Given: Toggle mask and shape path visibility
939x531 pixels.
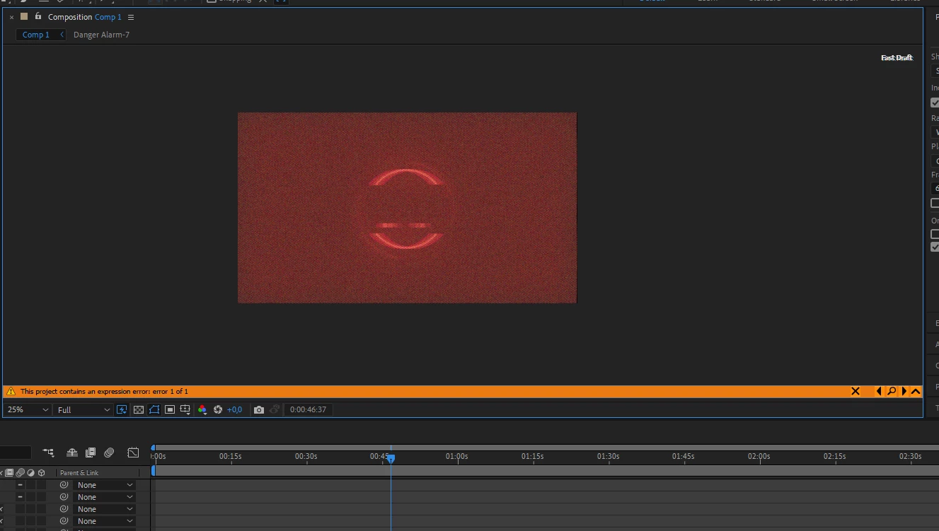Looking at the screenshot, I should [x=154, y=409].
